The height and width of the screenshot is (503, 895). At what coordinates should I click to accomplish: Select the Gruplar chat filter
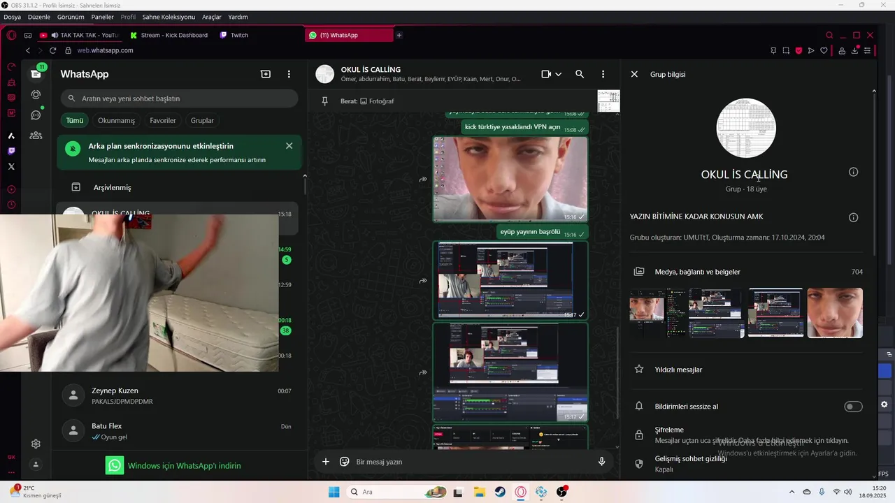pos(202,120)
